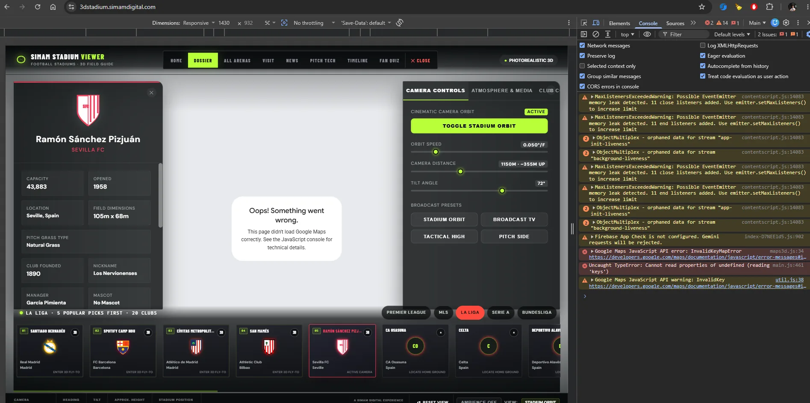Open DevTools settings gear
This screenshot has width=810, height=403.
coord(786,23)
